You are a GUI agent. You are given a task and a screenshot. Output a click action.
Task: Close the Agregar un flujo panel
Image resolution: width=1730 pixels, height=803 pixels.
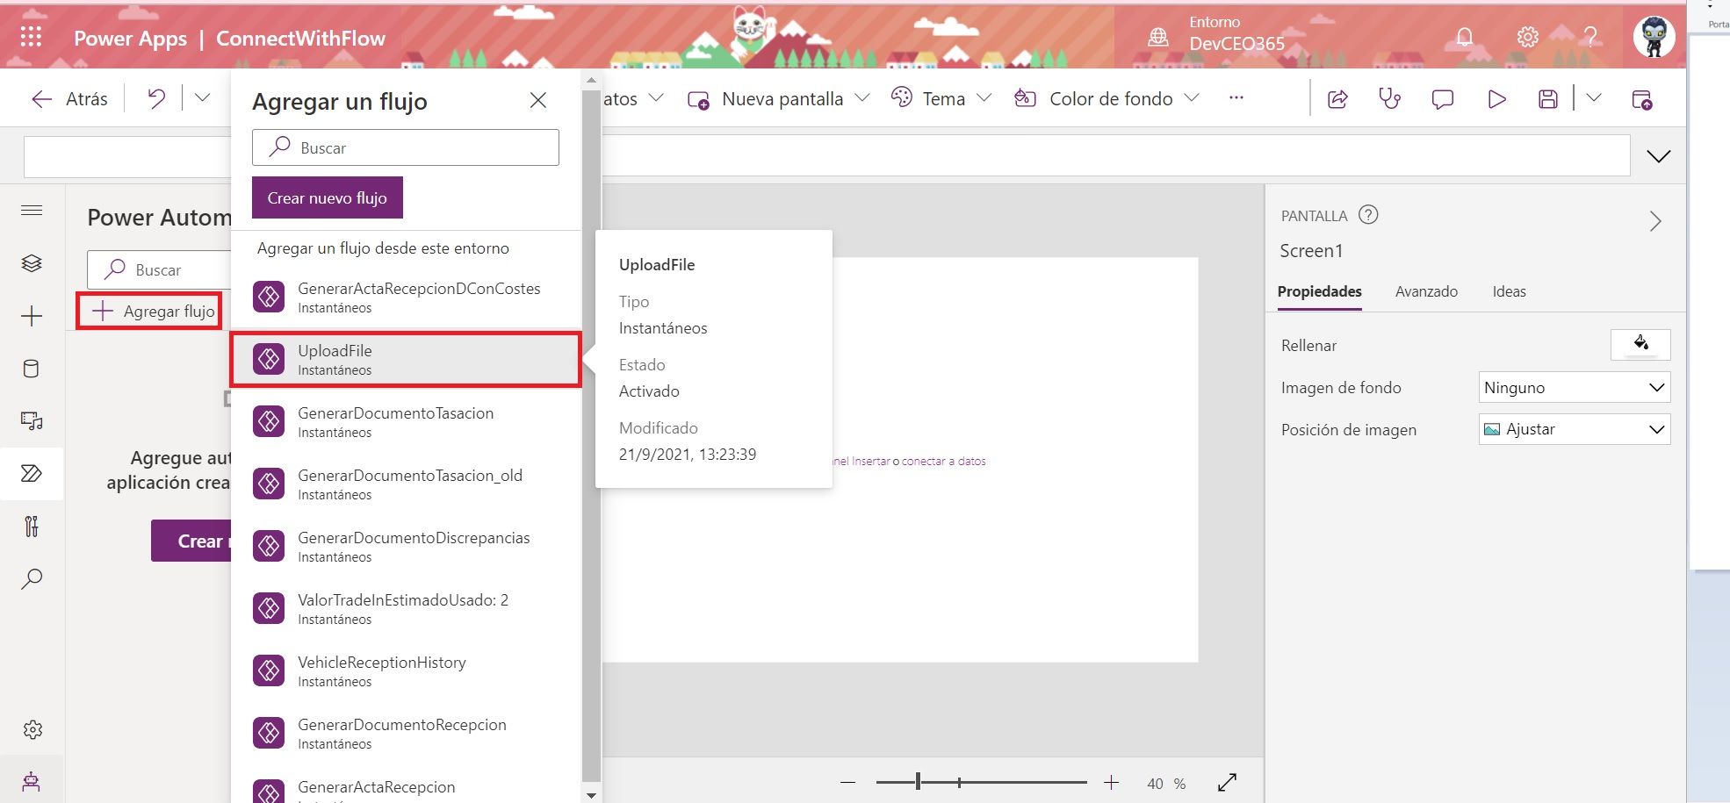point(538,101)
